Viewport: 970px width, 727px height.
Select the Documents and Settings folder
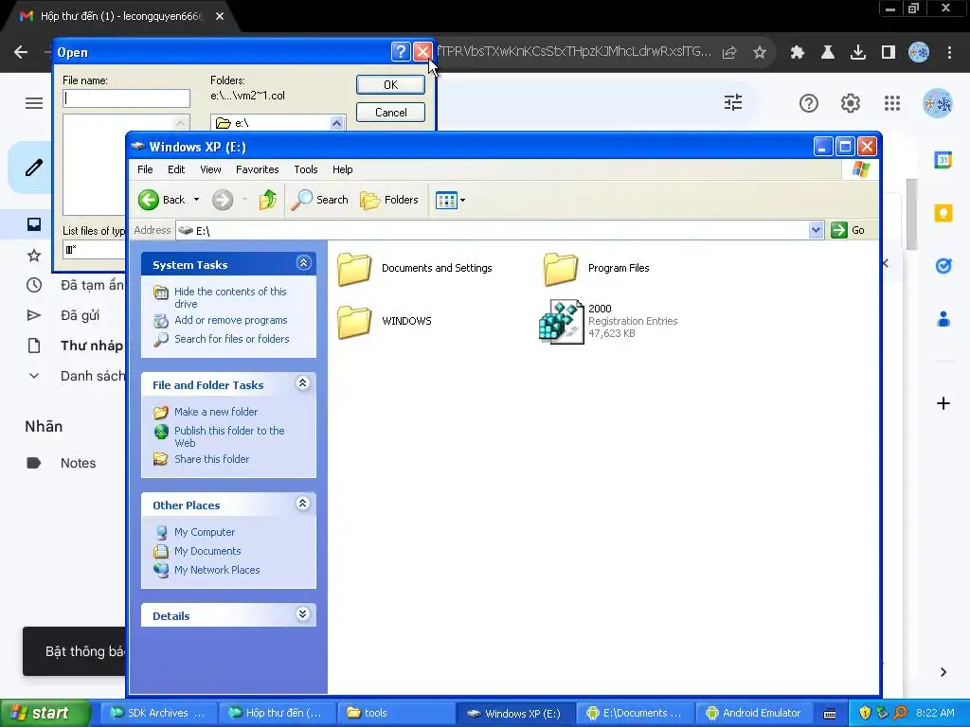415,269
